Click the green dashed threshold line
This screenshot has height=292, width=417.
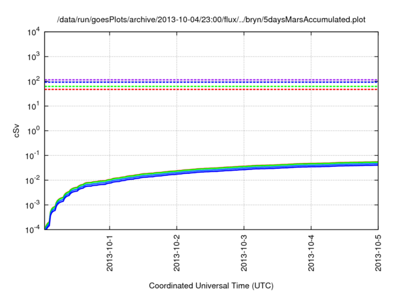pyautogui.click(x=211, y=87)
